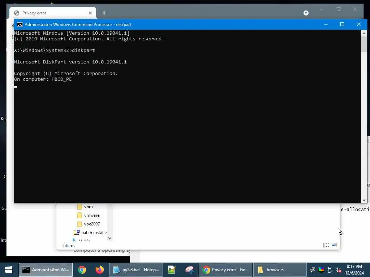This screenshot has height=277, width=370.
Task: Click the console scrollbar down arrow
Action: coord(364,200)
